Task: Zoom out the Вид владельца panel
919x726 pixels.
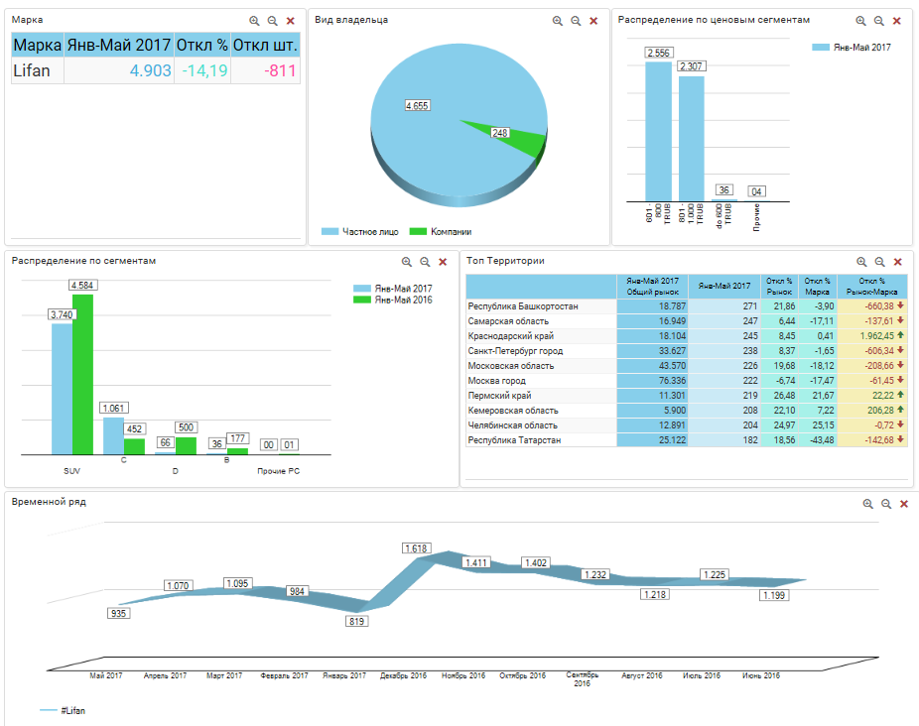Action: [x=576, y=21]
